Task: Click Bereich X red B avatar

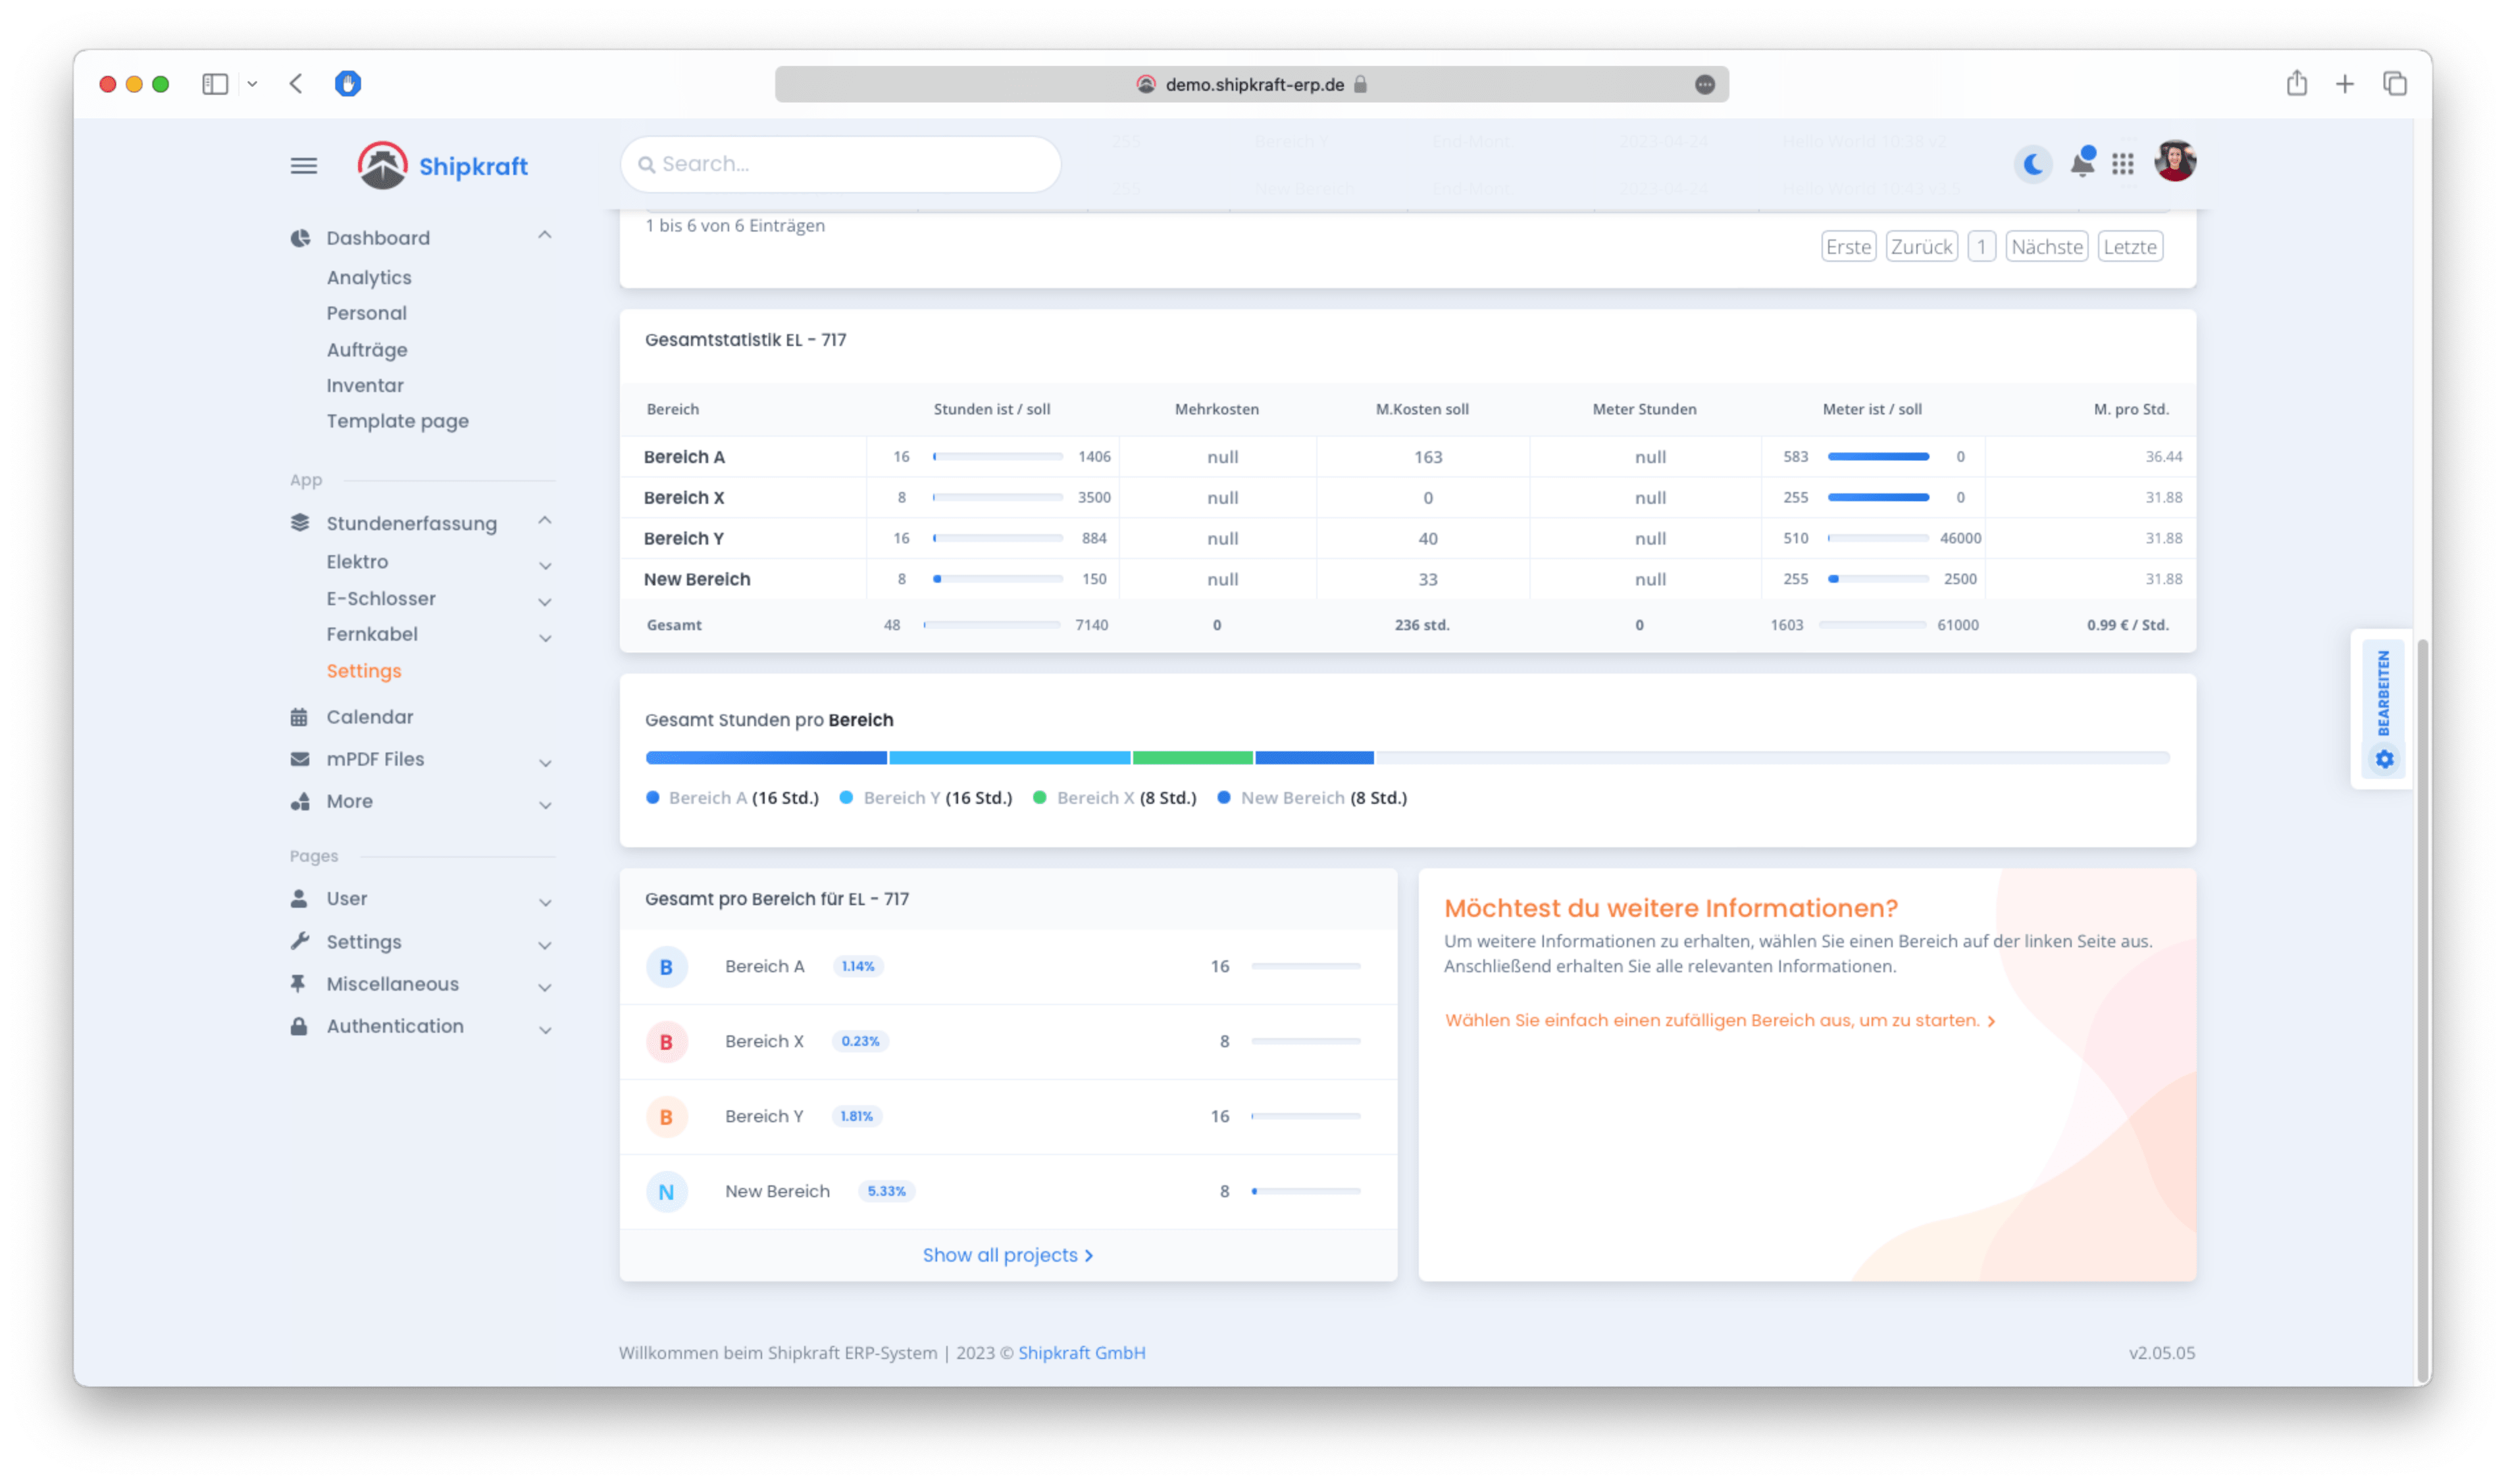Action: coord(666,1042)
